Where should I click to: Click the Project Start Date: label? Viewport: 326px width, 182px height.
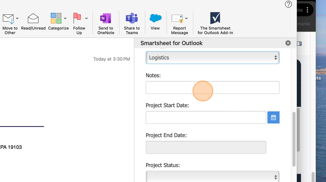[x=167, y=105]
